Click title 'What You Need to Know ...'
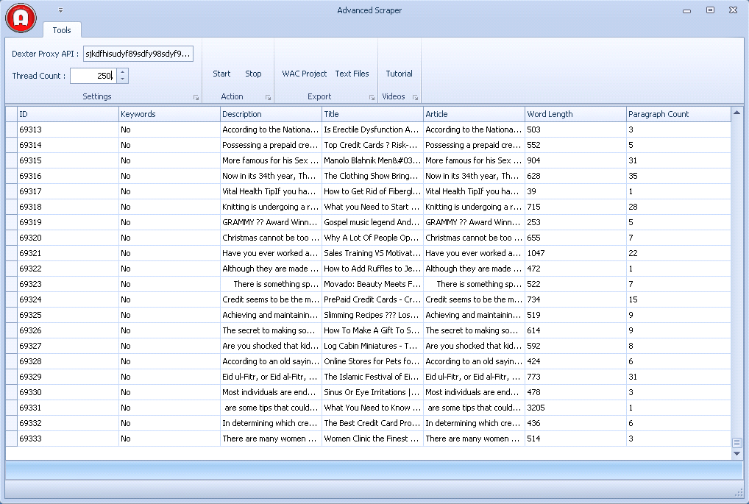This screenshot has height=504, width=749. 372,408
